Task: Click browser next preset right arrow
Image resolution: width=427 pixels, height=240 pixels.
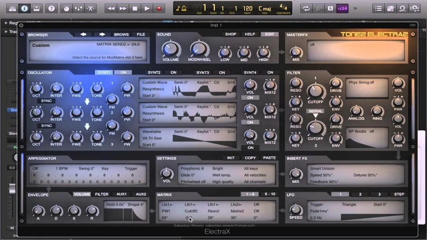Action: 102,34
